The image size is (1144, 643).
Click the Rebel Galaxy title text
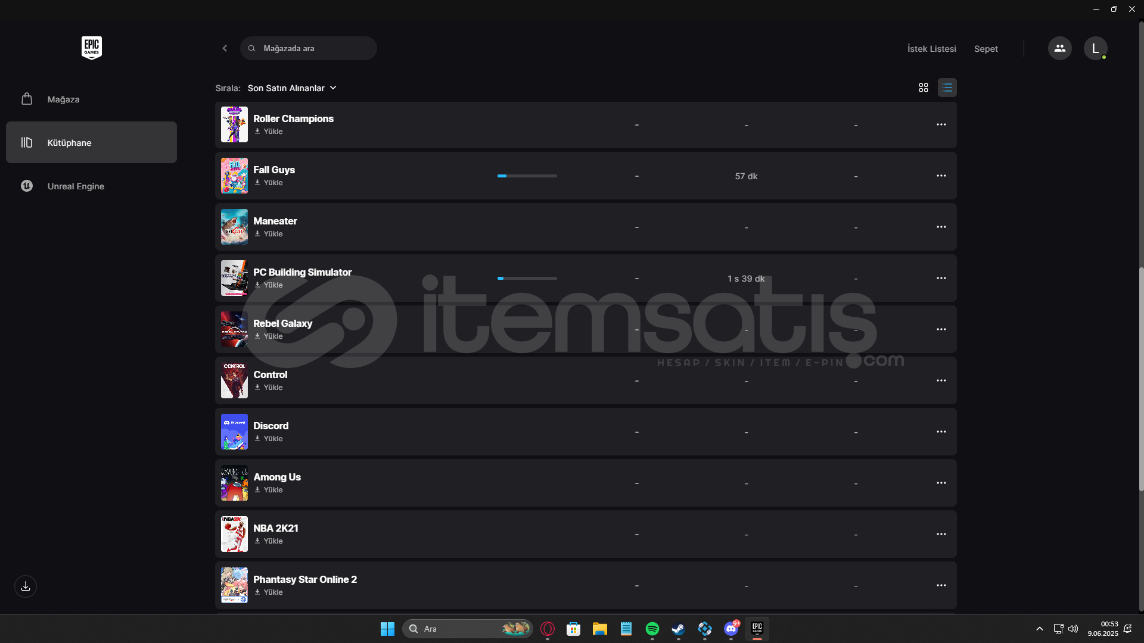(282, 323)
